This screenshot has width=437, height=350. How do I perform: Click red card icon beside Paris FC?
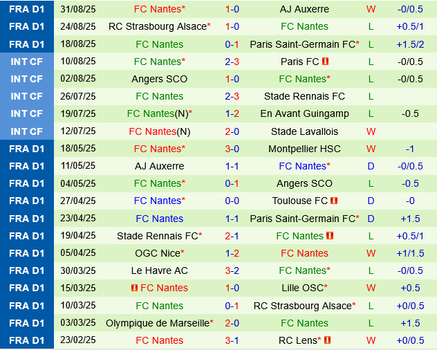click(x=326, y=62)
